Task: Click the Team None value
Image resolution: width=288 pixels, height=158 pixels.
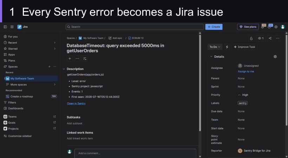Action: tap(241, 120)
